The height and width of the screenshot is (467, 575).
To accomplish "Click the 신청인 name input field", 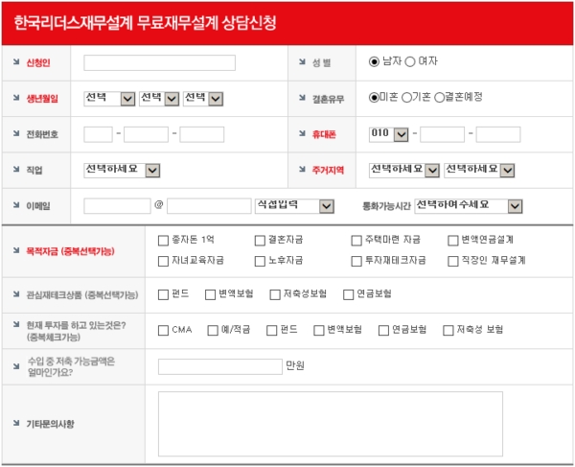I will [159, 63].
